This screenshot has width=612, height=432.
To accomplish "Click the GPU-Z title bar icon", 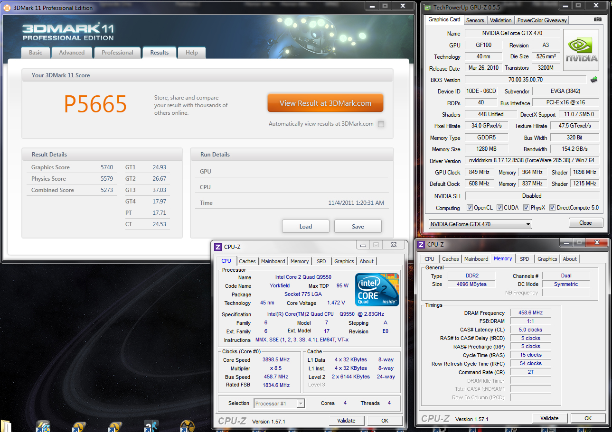I will pos(427,8).
